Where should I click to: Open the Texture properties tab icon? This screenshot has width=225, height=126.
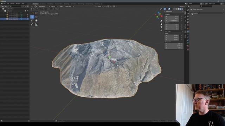(188, 49)
